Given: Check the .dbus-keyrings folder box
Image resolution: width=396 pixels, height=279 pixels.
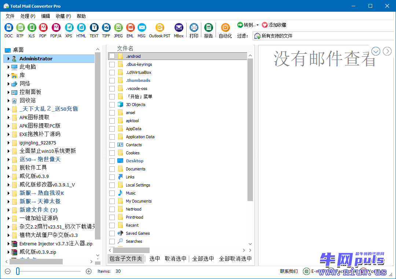Looking at the screenshot, I should pos(112,64).
